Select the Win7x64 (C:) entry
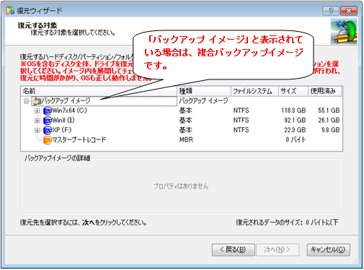 pos(69,110)
